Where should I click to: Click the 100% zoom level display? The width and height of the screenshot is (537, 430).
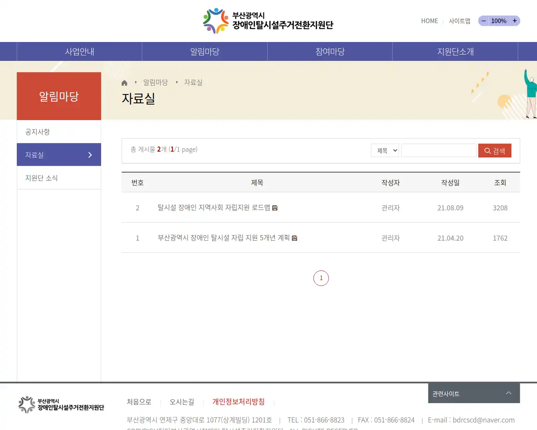[499, 21]
